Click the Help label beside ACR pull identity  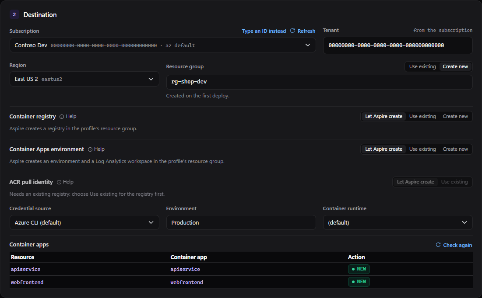tap(68, 182)
